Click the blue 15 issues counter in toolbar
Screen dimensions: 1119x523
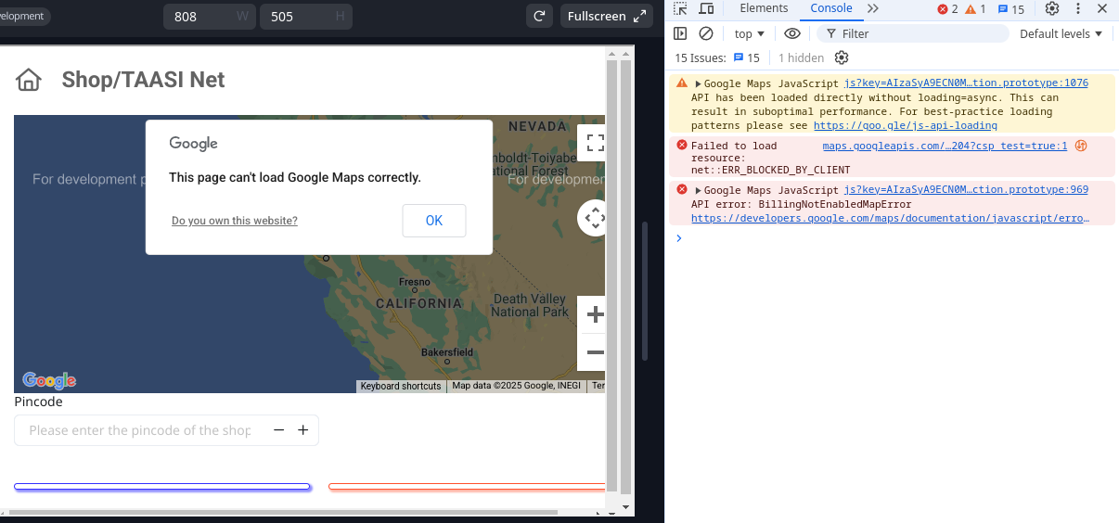click(1011, 9)
